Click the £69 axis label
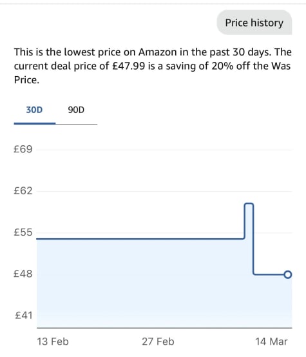 tap(23, 149)
